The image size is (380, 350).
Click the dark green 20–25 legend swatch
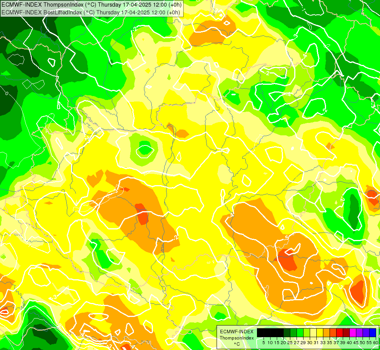287,332
